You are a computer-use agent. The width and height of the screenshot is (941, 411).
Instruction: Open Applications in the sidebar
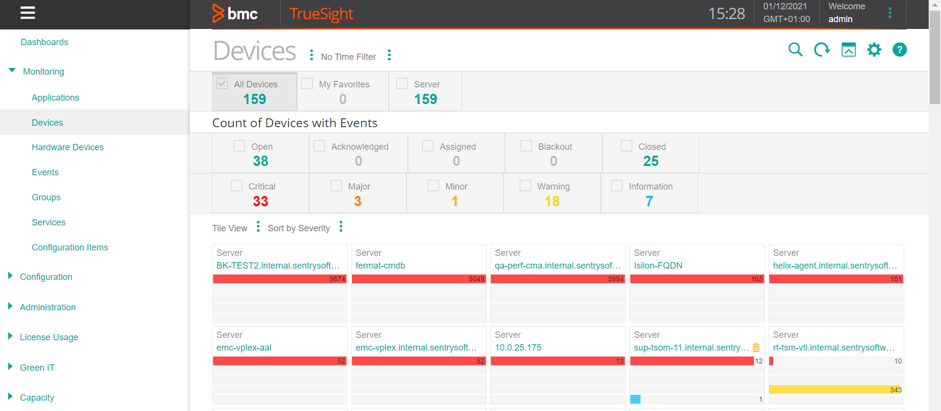pyautogui.click(x=55, y=98)
